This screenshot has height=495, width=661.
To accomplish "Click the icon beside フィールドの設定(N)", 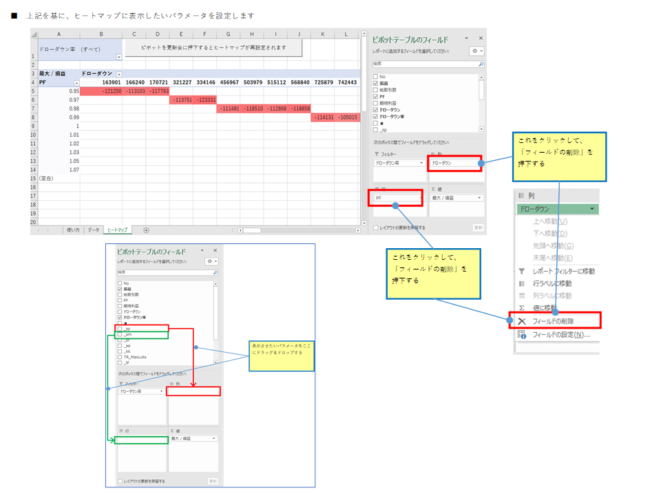I will pyautogui.click(x=522, y=335).
